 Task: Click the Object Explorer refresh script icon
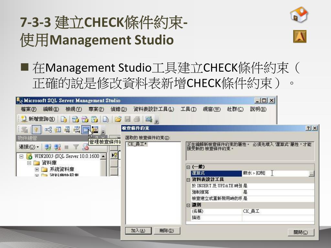point(85,147)
